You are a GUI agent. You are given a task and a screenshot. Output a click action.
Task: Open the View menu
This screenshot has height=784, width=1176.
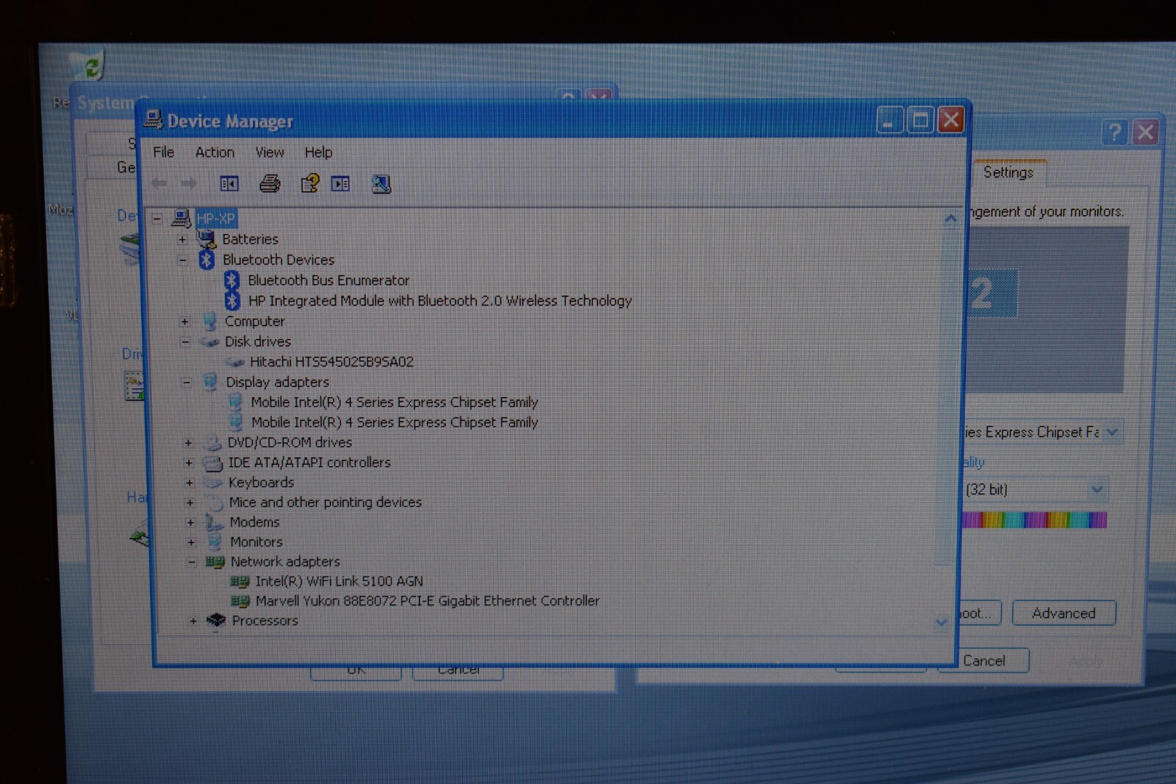(270, 152)
